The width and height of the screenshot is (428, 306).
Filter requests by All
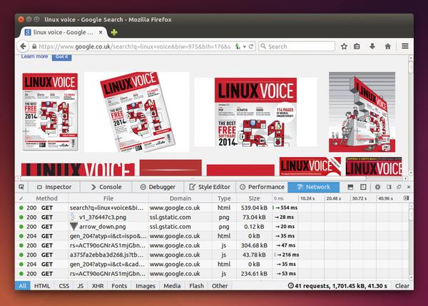click(x=22, y=286)
